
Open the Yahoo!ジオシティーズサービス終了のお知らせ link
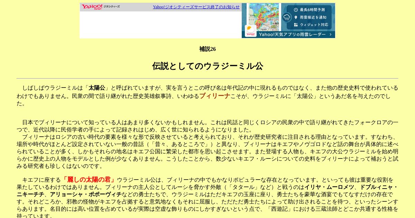[196, 7]
